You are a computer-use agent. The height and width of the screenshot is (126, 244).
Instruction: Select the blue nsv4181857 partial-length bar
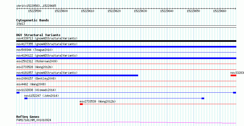[x=77, y=75]
